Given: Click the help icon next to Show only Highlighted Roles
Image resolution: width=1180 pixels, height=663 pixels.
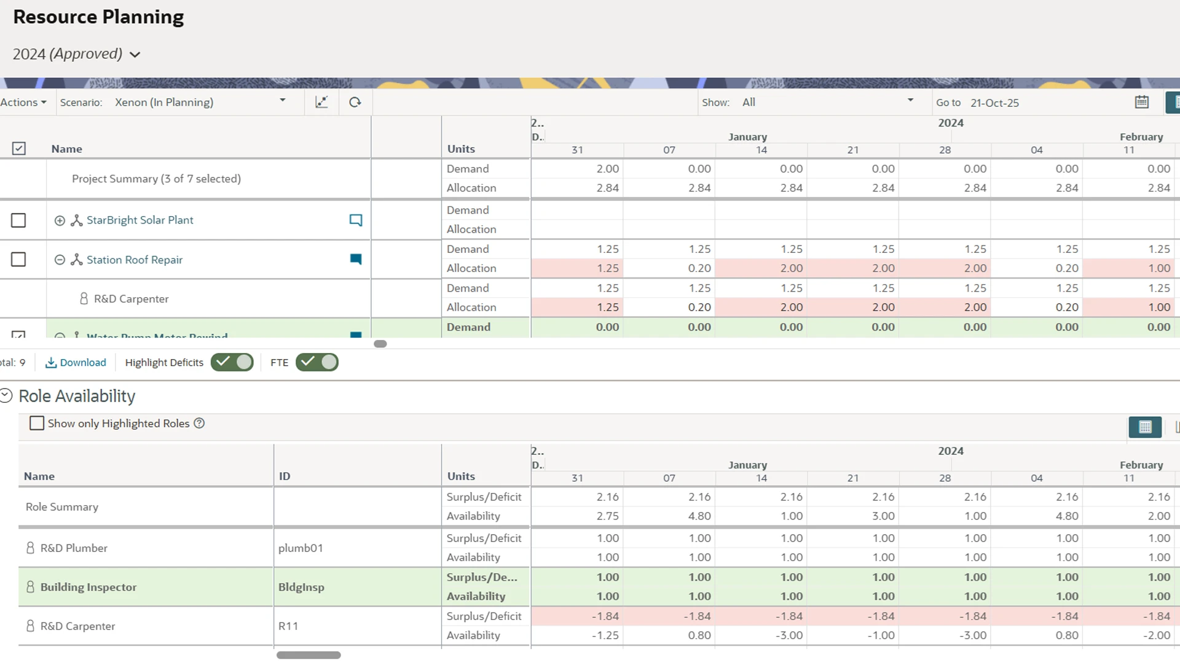Looking at the screenshot, I should pyautogui.click(x=199, y=423).
